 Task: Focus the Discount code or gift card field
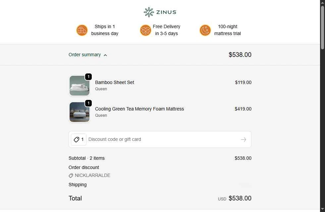[x=162, y=140]
